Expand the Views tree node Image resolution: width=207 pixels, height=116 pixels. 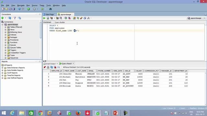[5, 30]
